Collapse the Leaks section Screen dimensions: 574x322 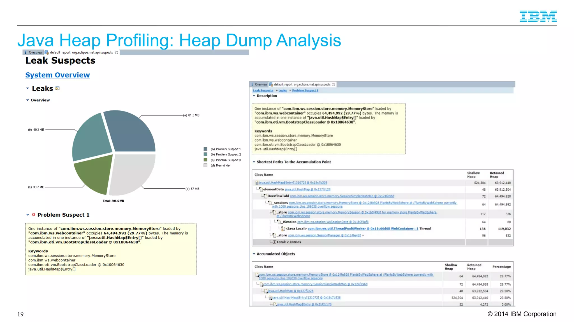coord(27,88)
